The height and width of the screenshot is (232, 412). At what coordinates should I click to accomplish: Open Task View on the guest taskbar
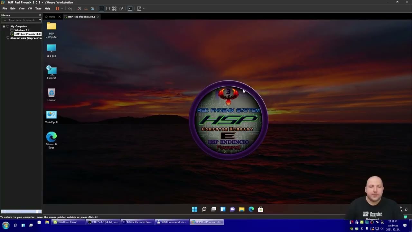[213, 209]
